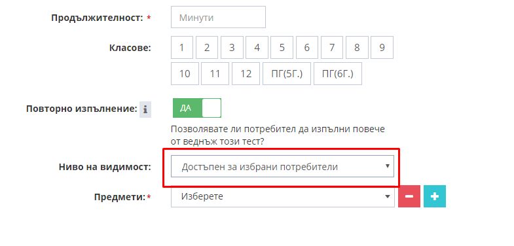The height and width of the screenshot is (246, 514).
Task: Choose class 11 button
Action: coord(215,74)
